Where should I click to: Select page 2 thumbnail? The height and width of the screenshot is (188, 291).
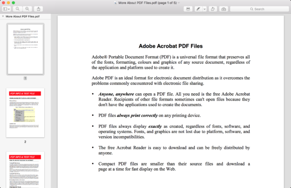click(x=25, y=113)
